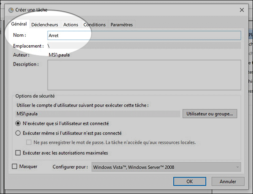Viewport: 253px width, 194px height.
Task: Go to the Actions tab
Action: point(70,25)
